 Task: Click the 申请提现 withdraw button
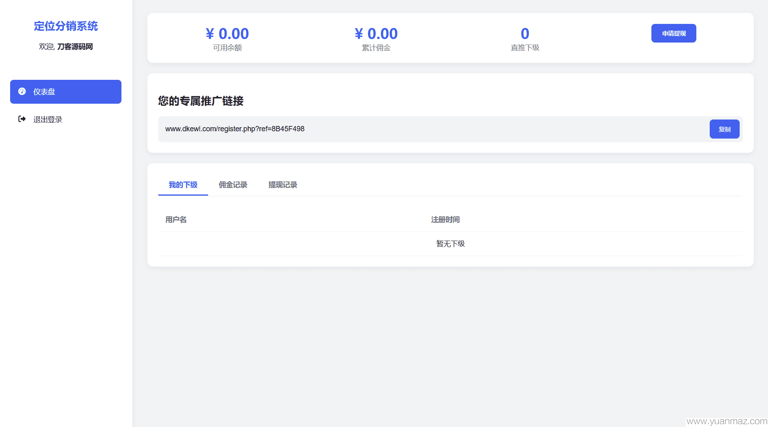coord(674,33)
